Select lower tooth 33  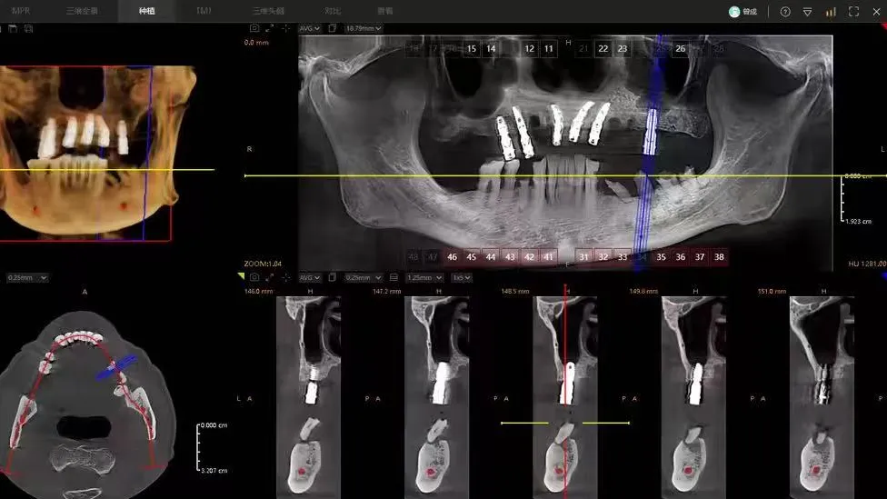pos(623,257)
